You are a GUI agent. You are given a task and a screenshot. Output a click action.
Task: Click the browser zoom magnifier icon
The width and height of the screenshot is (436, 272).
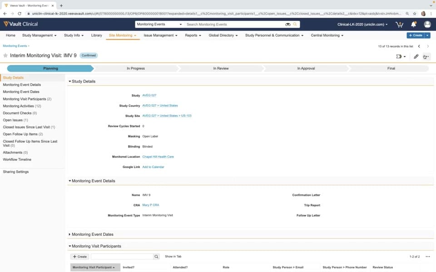pyautogui.click(x=407, y=13)
